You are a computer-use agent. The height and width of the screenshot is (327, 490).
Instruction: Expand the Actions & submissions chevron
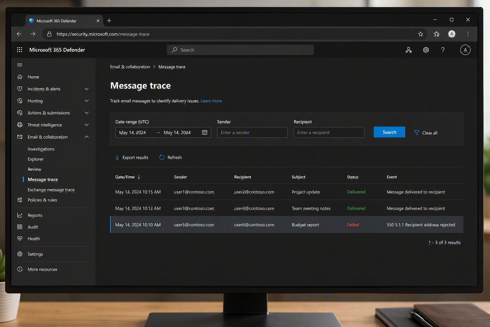[x=86, y=113]
